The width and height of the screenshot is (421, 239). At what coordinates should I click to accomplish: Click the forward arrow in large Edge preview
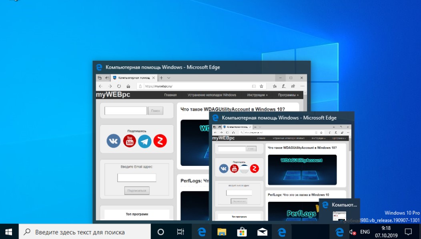pos(110,86)
